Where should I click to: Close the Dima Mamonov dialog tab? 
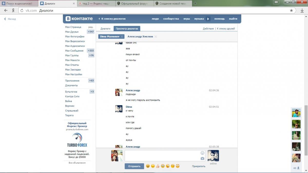tap(122, 37)
